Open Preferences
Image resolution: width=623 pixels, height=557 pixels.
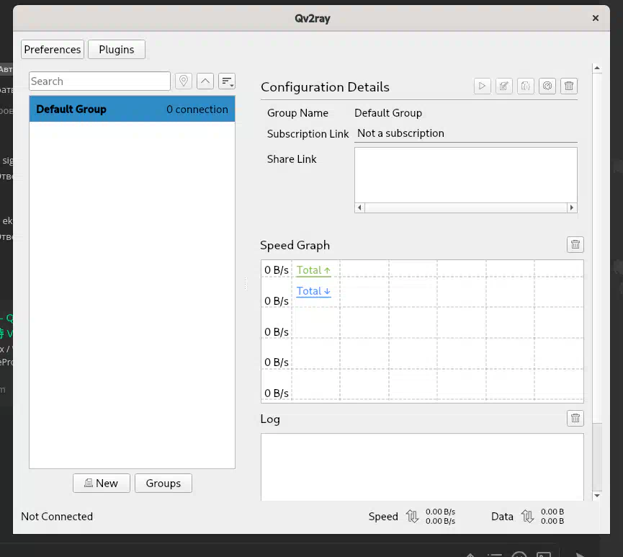pyautogui.click(x=53, y=49)
